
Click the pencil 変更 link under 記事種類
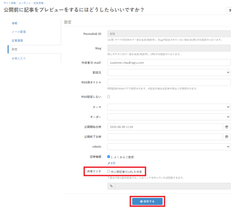pos(112,163)
